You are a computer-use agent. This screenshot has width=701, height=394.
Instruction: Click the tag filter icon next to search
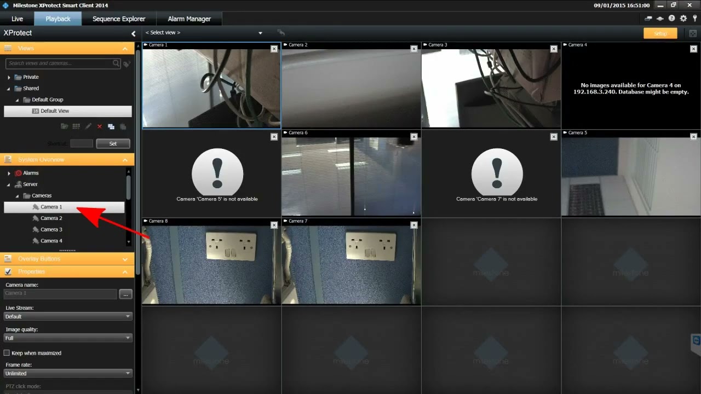coord(127,64)
